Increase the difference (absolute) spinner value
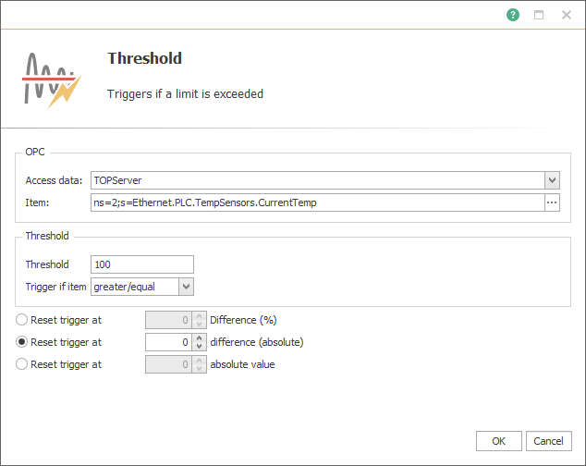 [200, 337]
